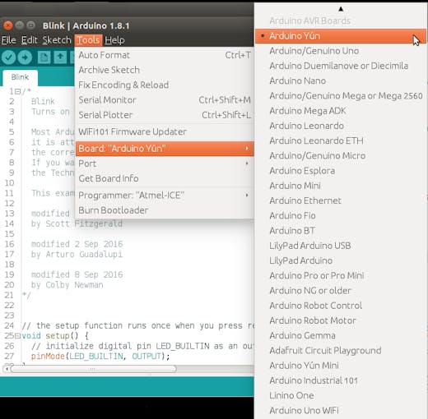Choose the Arduino Fio board

[341, 216]
